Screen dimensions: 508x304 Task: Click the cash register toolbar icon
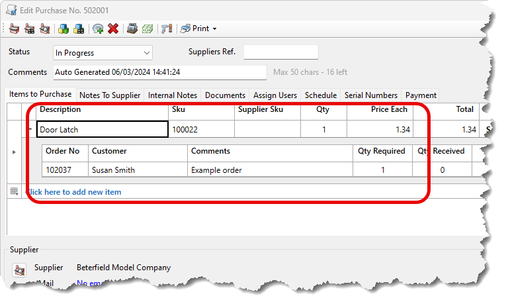132,28
